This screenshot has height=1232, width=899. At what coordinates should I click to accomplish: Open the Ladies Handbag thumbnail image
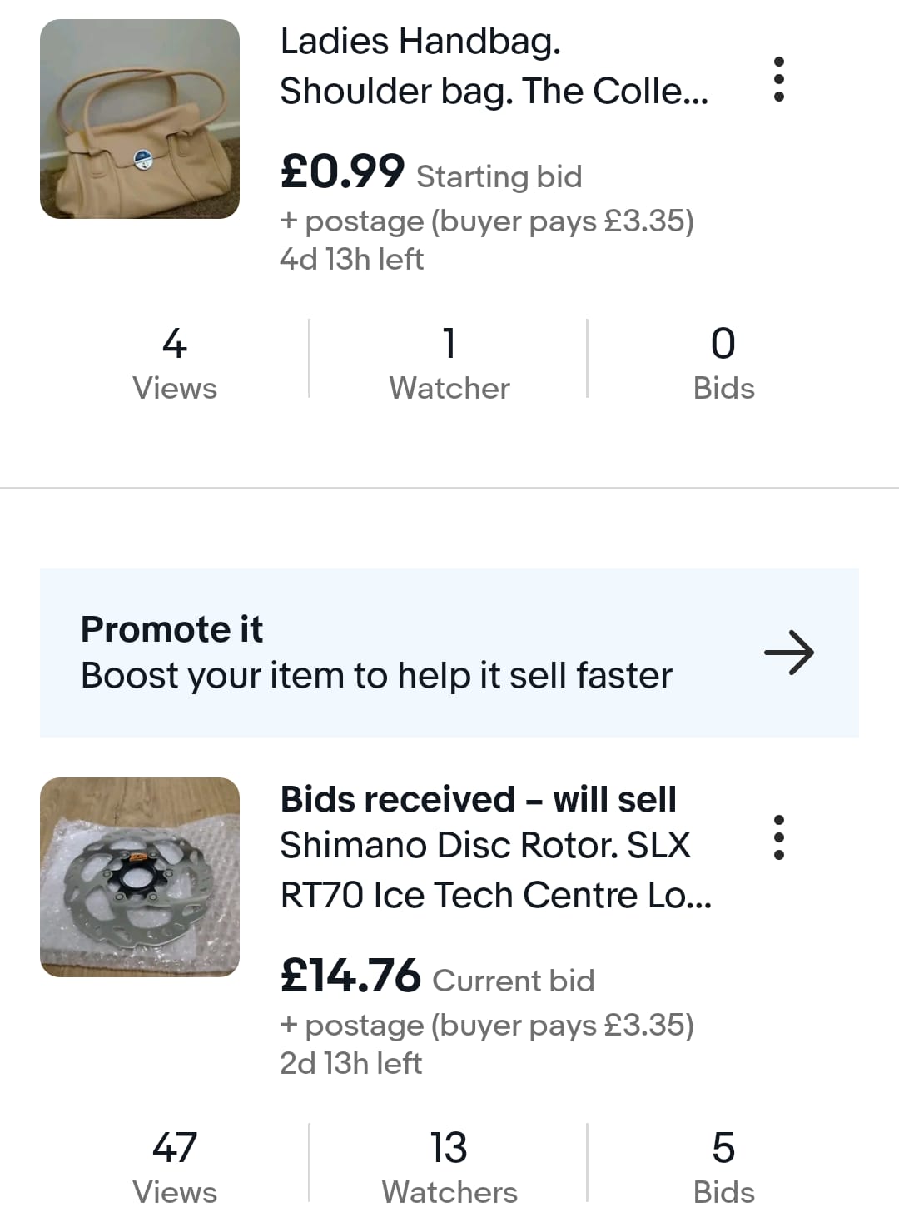pyautogui.click(x=140, y=119)
